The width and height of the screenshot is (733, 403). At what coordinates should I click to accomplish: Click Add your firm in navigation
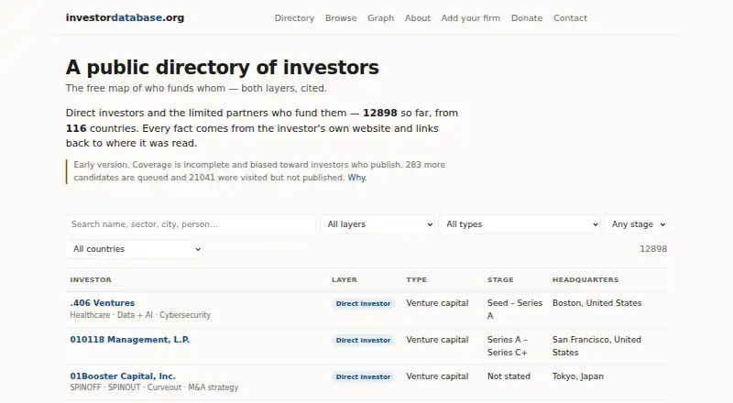pyautogui.click(x=471, y=18)
